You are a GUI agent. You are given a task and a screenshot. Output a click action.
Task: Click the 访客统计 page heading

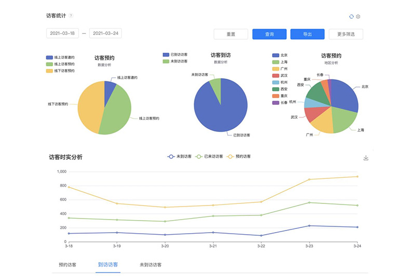pos(56,16)
